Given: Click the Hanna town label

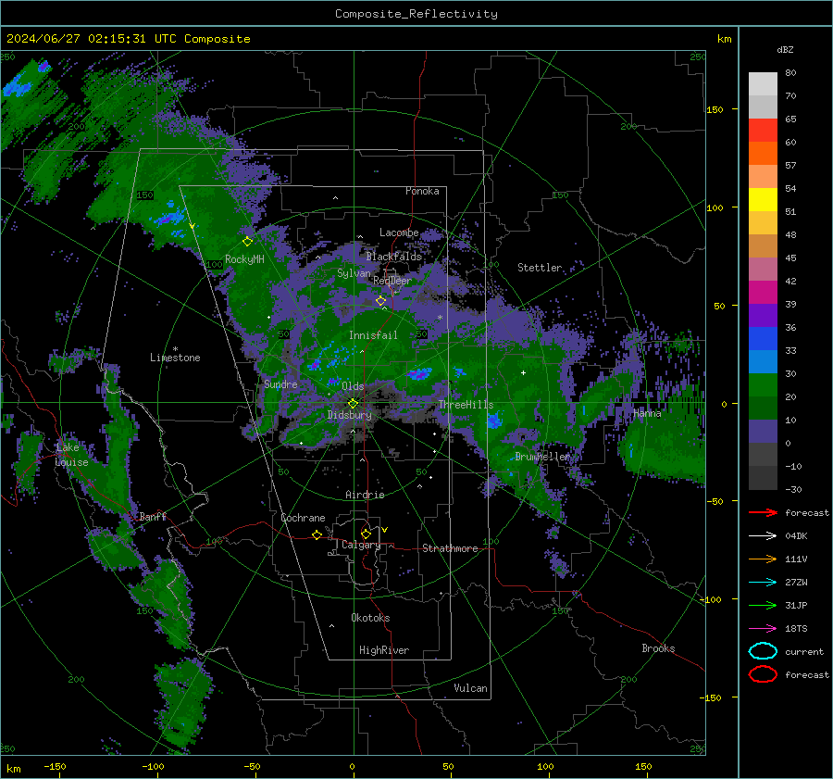Looking at the screenshot, I should tap(647, 413).
